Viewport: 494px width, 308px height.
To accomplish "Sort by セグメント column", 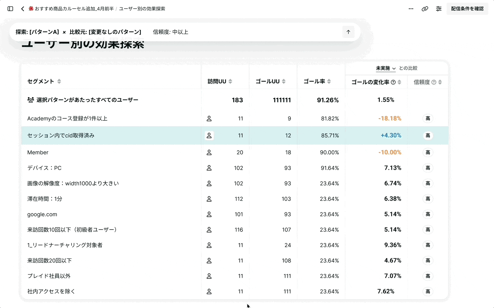I will pyautogui.click(x=59, y=81).
